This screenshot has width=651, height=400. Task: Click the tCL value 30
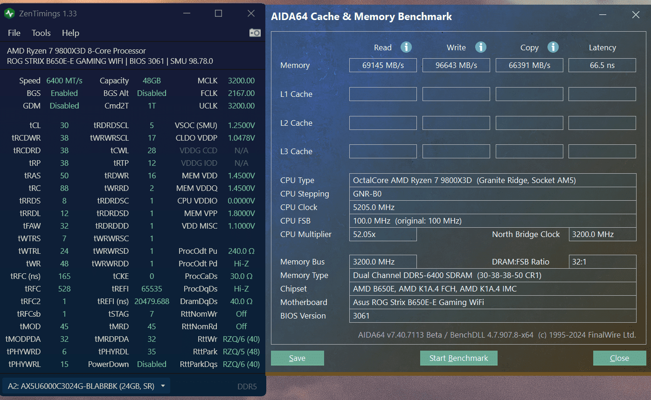(64, 125)
